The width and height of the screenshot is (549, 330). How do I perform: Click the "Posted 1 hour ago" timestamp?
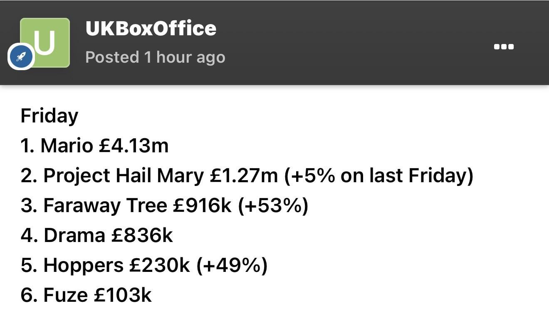155,57
